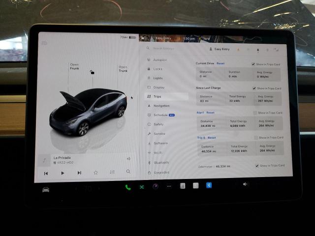Open Easy Entry profile in settings header

click(x=220, y=49)
